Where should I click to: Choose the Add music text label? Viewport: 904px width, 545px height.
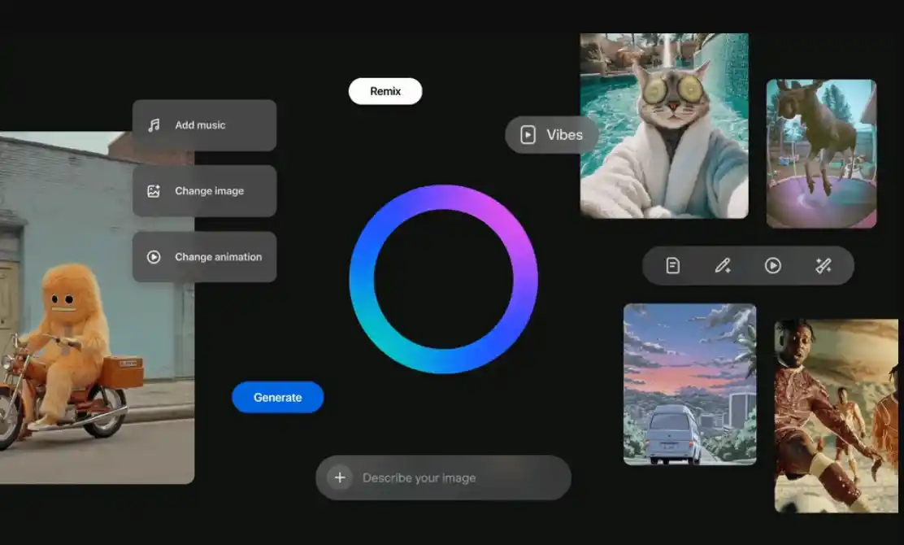pos(200,125)
